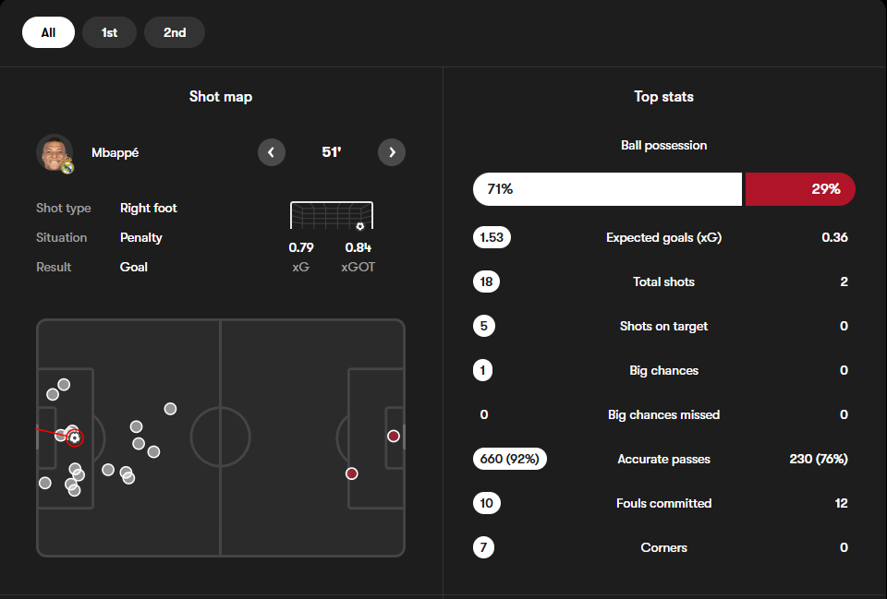The width and height of the screenshot is (887, 599).
Task: Click the 1.53 expected goals pill
Action: (x=492, y=237)
